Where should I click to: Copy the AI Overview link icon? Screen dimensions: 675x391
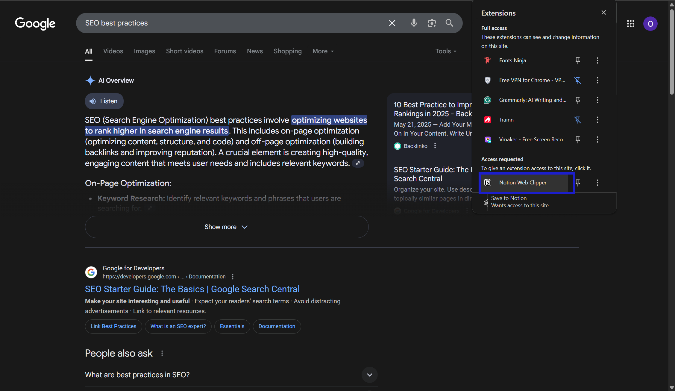pos(358,163)
